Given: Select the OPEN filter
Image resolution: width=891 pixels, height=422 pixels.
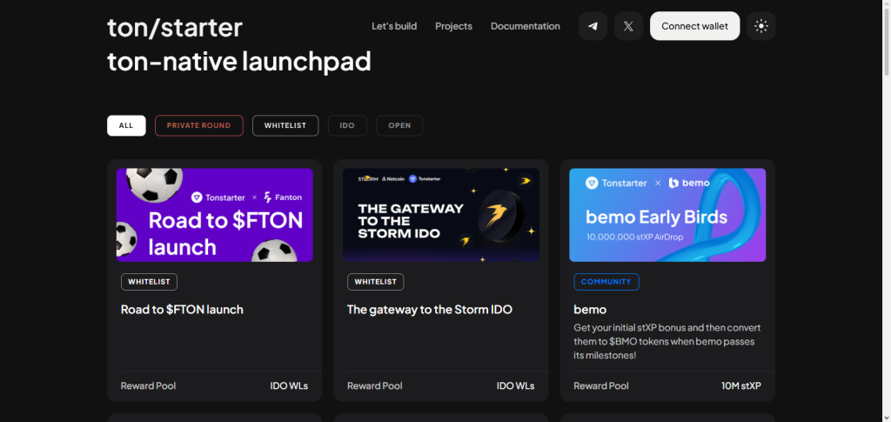Looking at the screenshot, I should 399,125.
